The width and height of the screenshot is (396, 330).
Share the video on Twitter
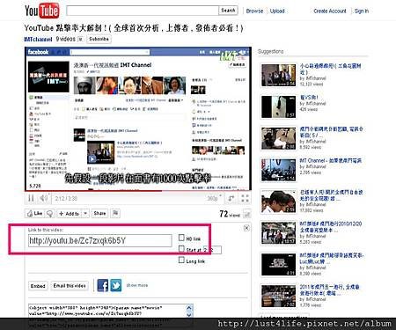click(116, 285)
